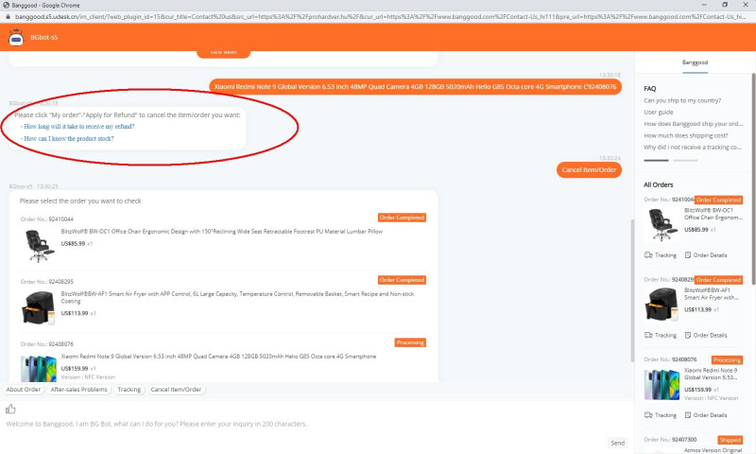Click Order Details icon for the air fryer order
The width and height of the screenshot is (756, 454).
point(688,336)
